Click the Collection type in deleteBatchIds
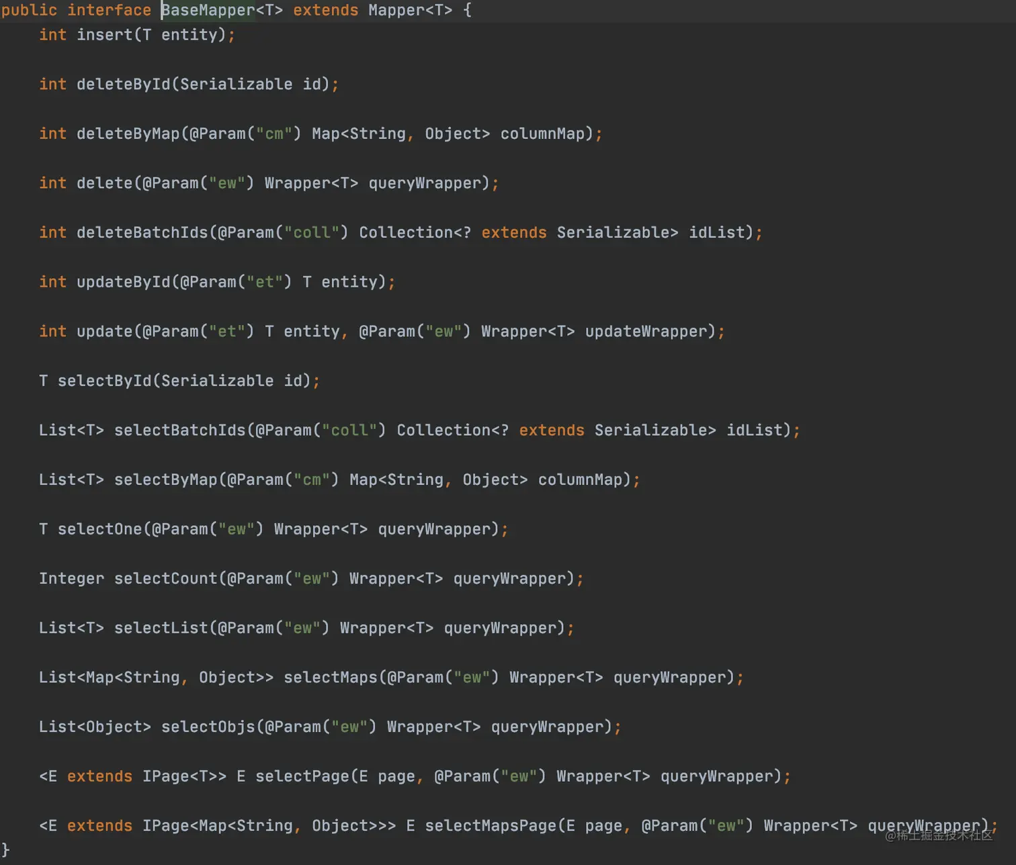The image size is (1016, 865). (x=406, y=232)
